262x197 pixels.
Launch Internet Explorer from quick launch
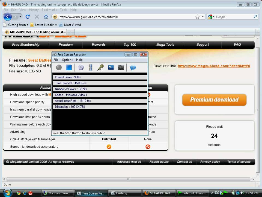coord(25,193)
